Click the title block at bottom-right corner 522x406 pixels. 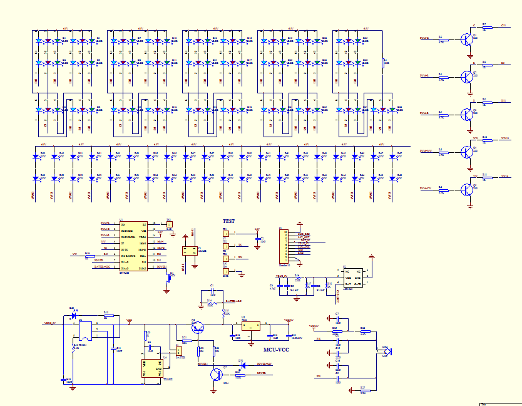[499, 403]
